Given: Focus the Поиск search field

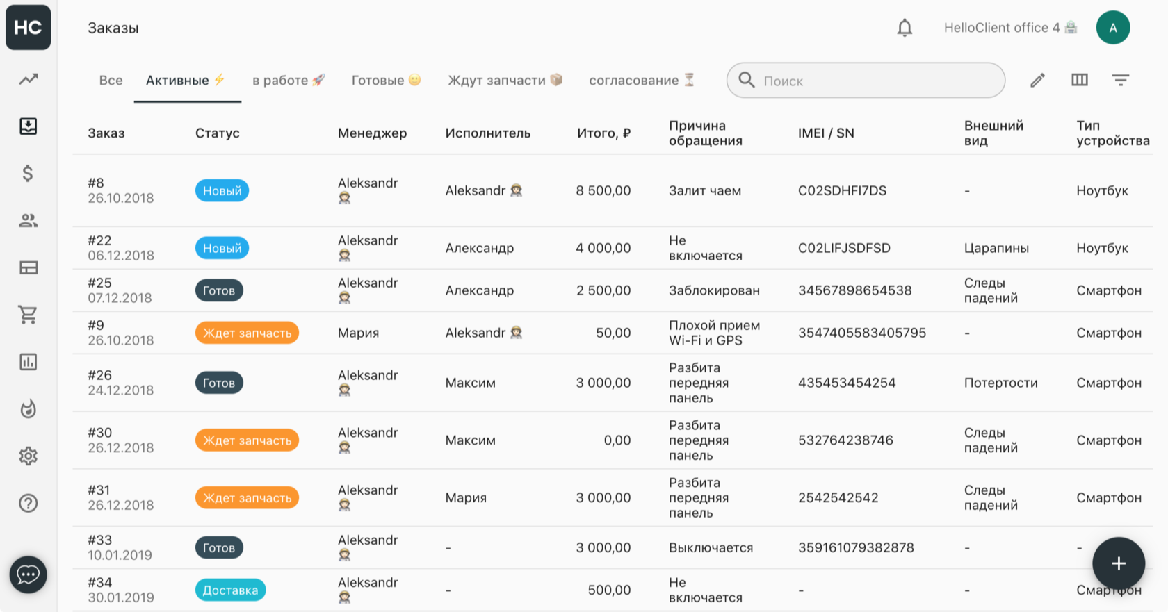Looking at the screenshot, I should (866, 81).
